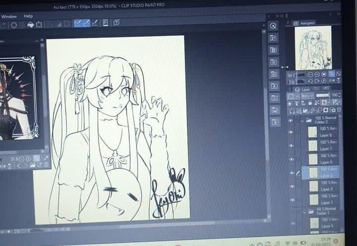Switch to the Layer palette tab
Screen dimensions: 357x246
[302, 90]
